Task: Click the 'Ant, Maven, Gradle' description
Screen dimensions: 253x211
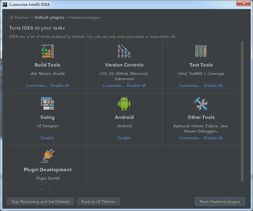Action: pos(47,74)
